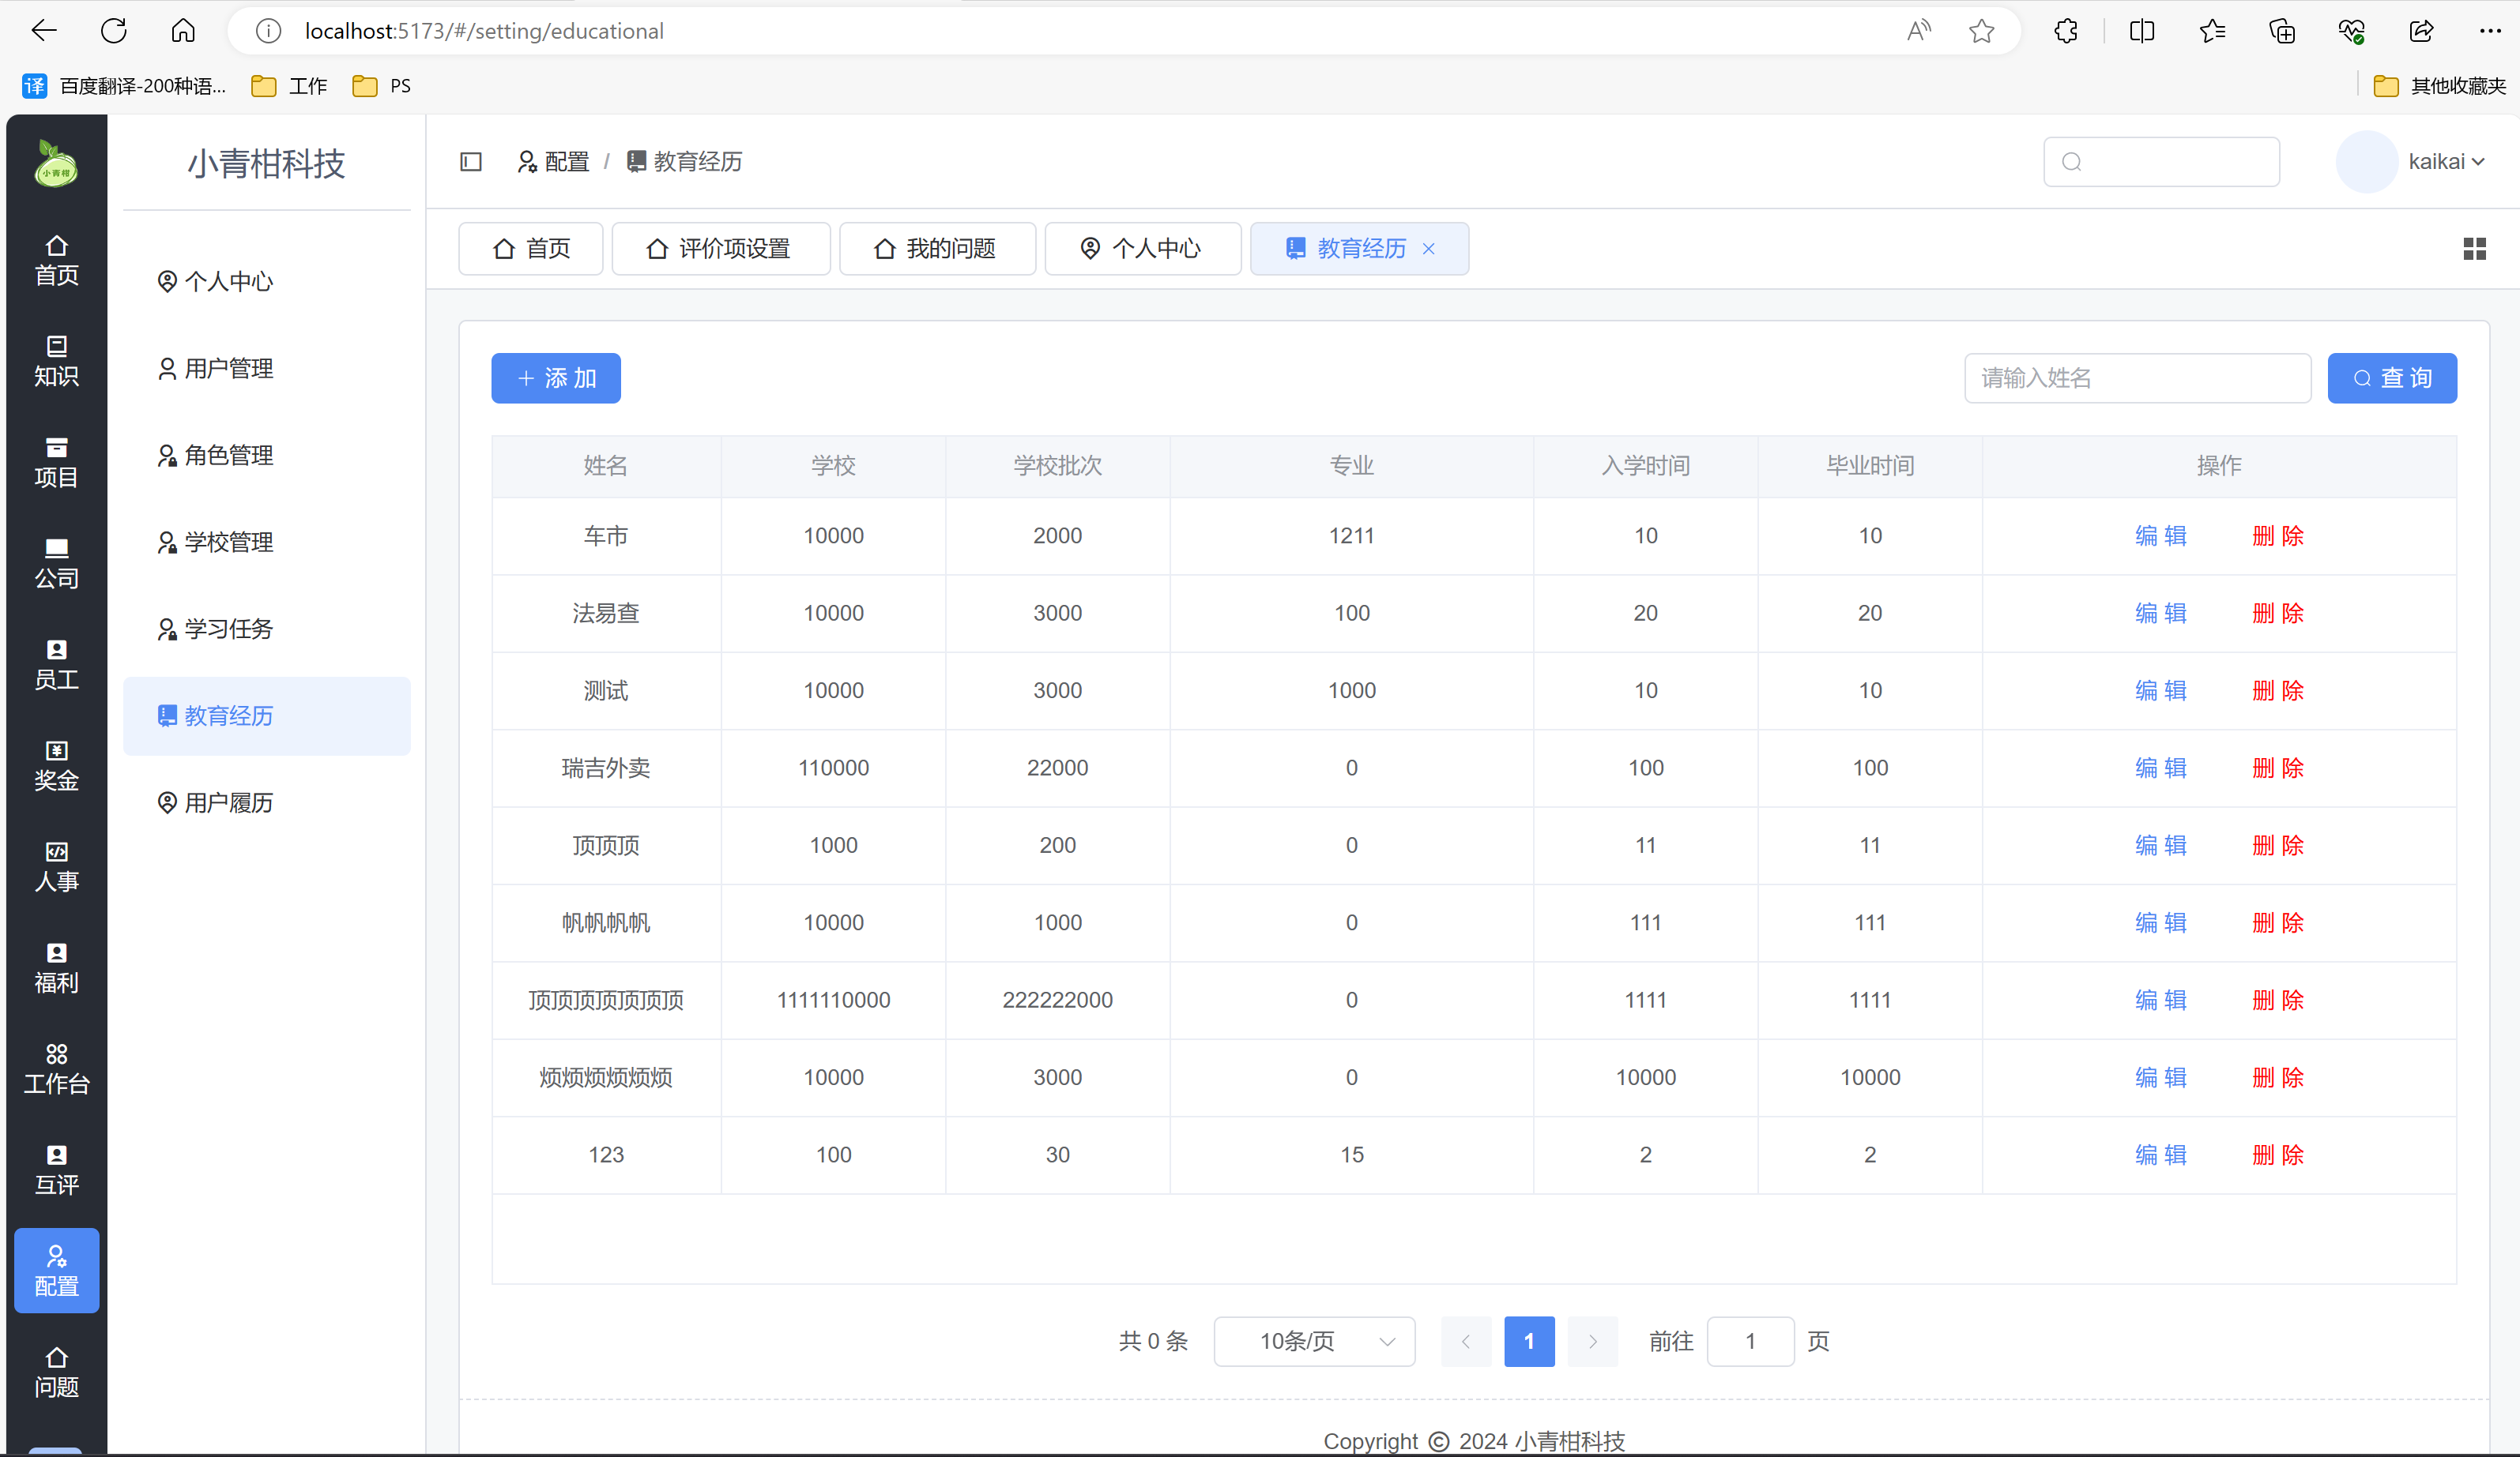The image size is (2520, 1457).
Task: Edit the 烦烦烦烦烦 row
Action: point(2160,1078)
